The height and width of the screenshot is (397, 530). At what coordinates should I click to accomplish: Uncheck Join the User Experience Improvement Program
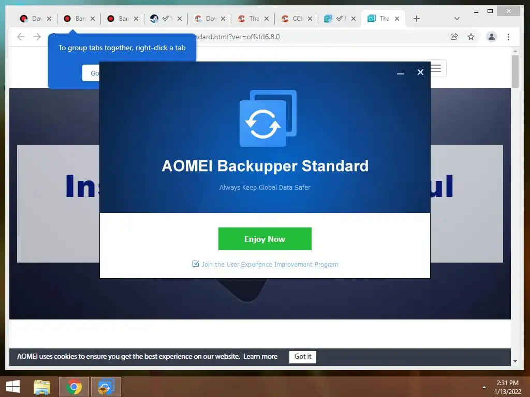195,264
